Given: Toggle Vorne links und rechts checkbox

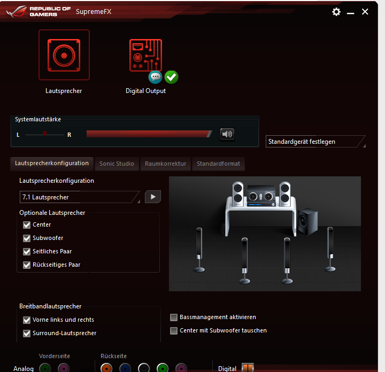Looking at the screenshot, I should click(x=27, y=320).
